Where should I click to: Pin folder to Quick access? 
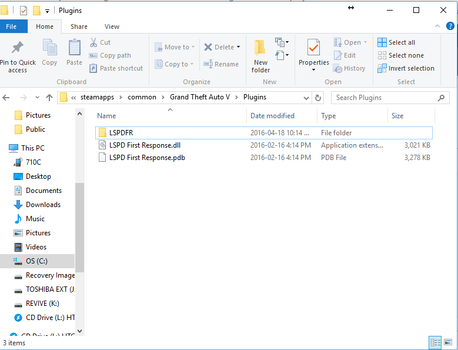[18, 57]
